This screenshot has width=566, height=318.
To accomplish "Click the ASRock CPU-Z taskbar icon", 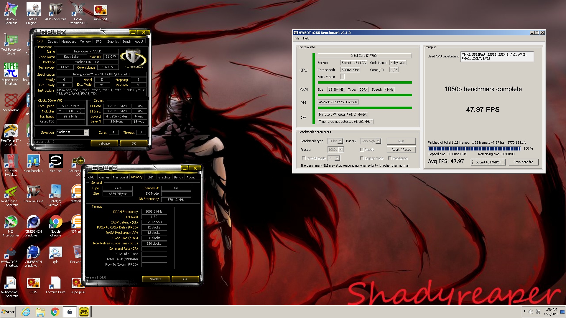I will (x=84, y=312).
